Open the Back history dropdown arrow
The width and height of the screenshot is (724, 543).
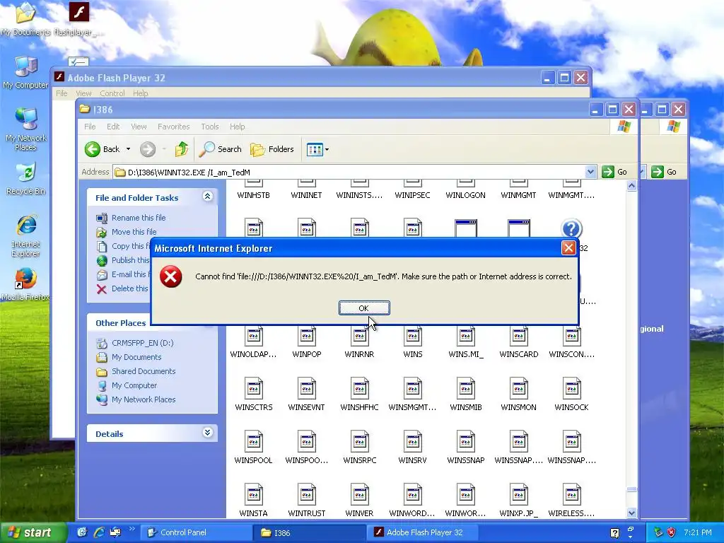point(129,149)
